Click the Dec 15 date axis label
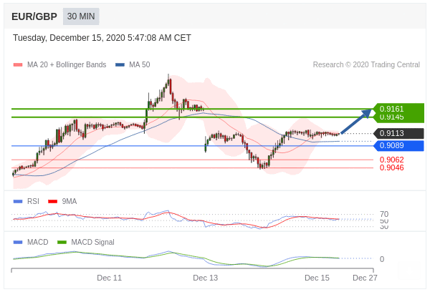Viewport: 430px width, 292px height. tap(317, 278)
